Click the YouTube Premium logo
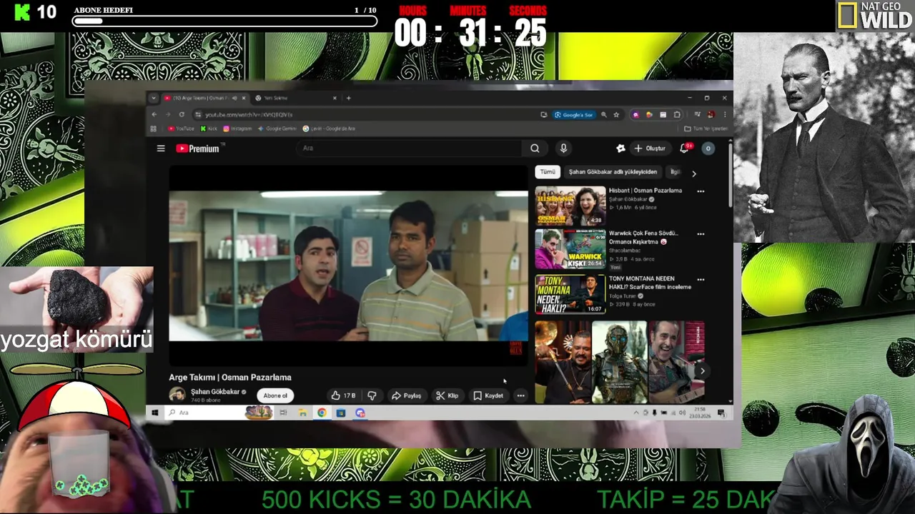Screen dimensions: 915x514 click(x=198, y=148)
